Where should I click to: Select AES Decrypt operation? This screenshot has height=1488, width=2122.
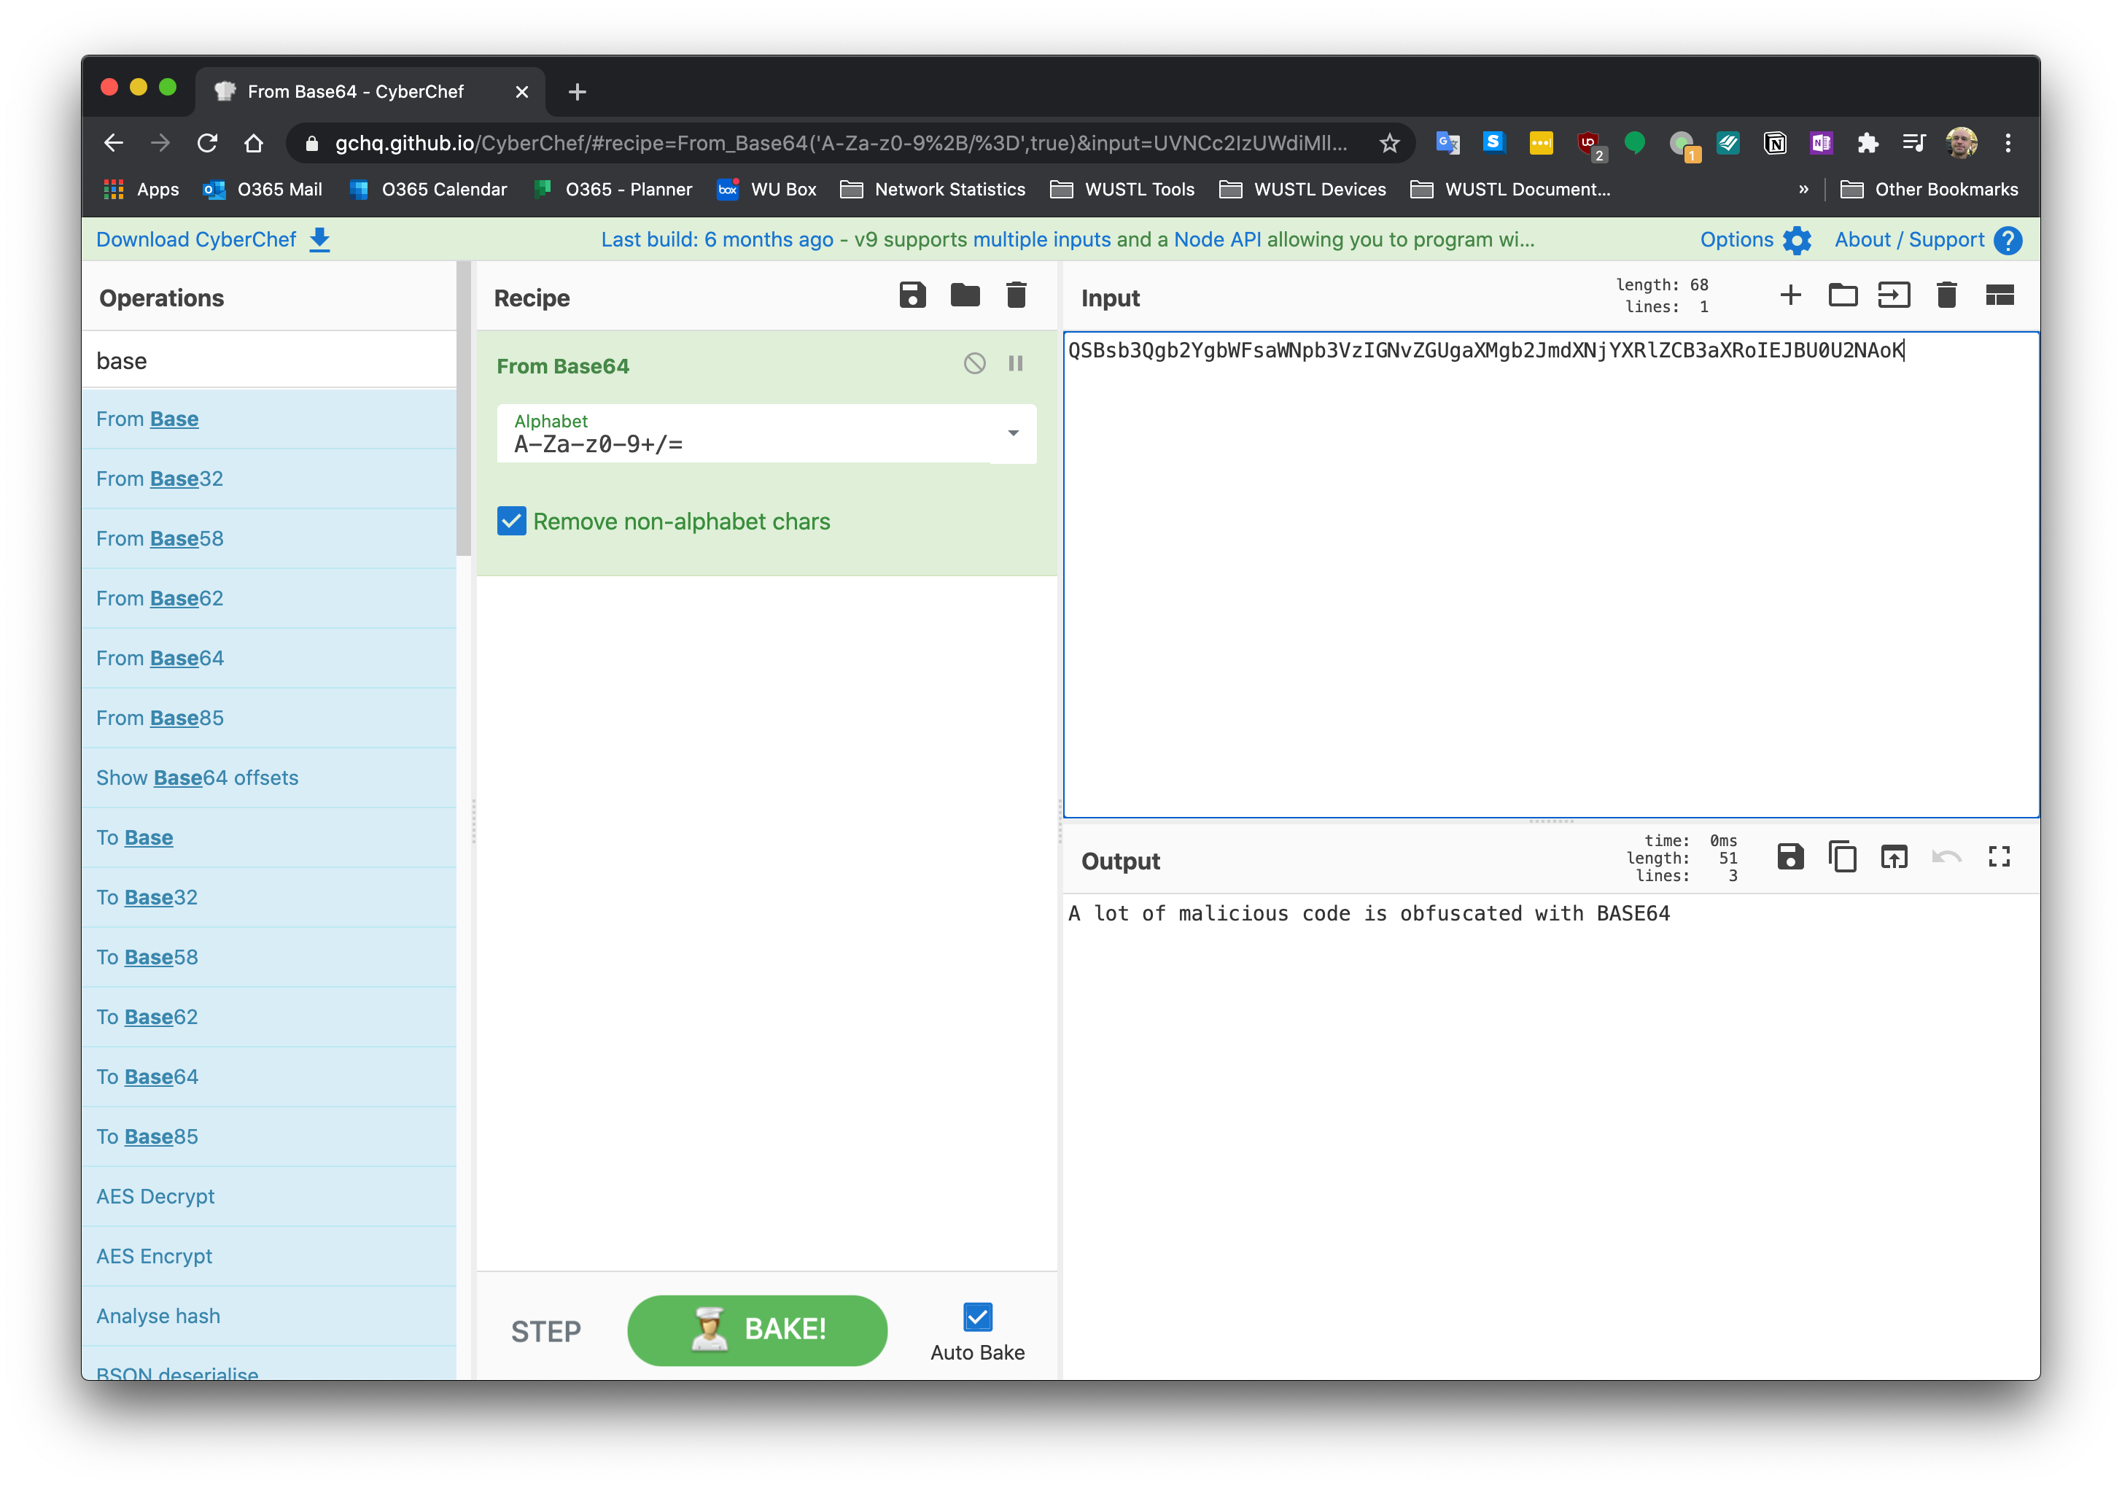click(x=269, y=1196)
